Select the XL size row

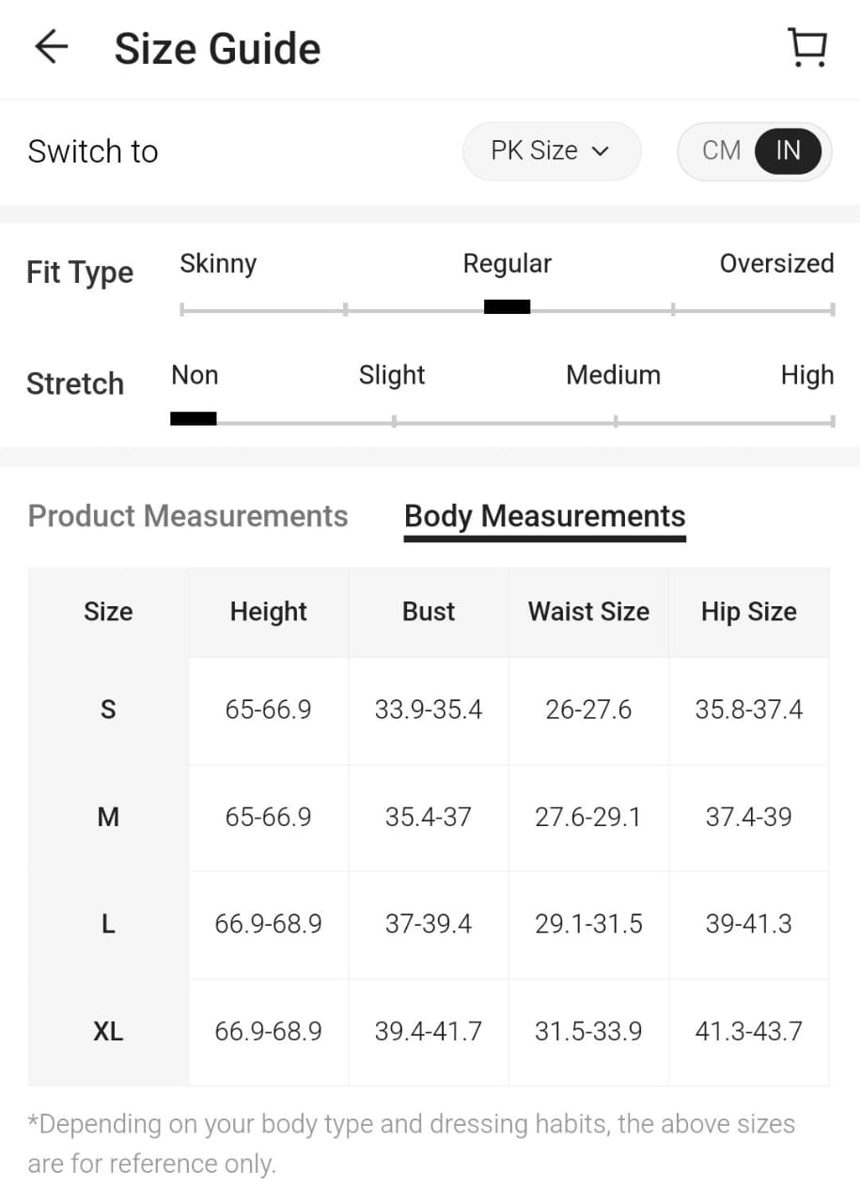pyautogui.click(x=108, y=1032)
